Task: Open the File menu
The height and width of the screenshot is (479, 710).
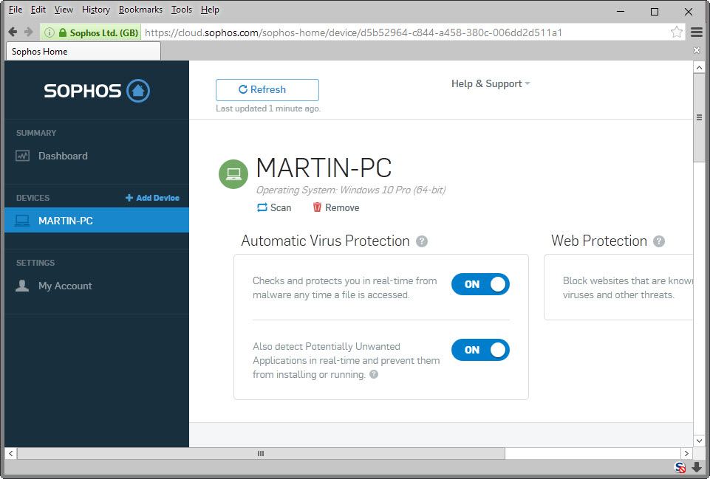Action: point(16,10)
